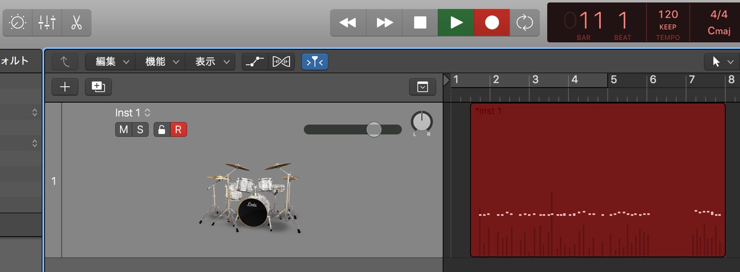Toggle the Inst 1 track lock

(162, 129)
